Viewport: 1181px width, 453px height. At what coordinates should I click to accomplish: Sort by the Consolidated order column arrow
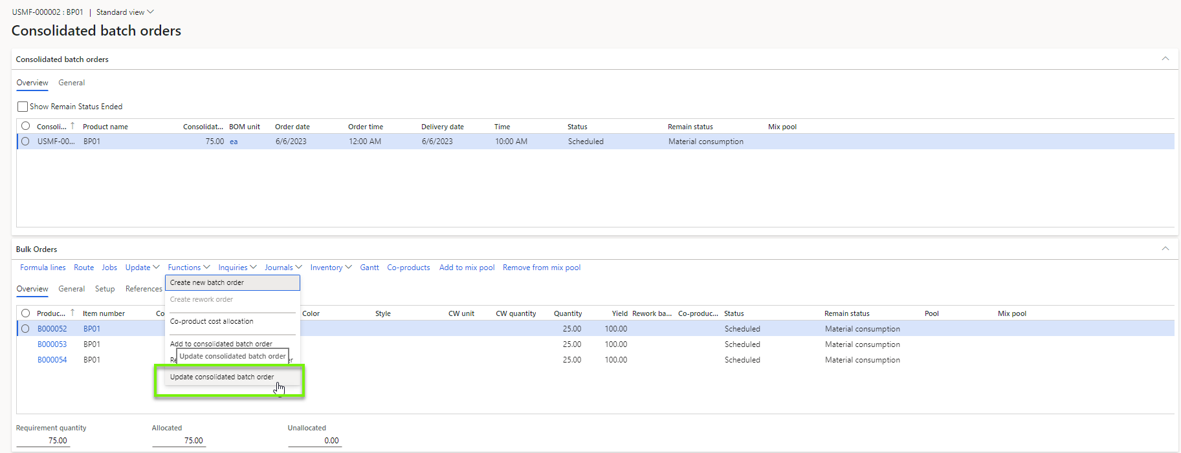72,126
